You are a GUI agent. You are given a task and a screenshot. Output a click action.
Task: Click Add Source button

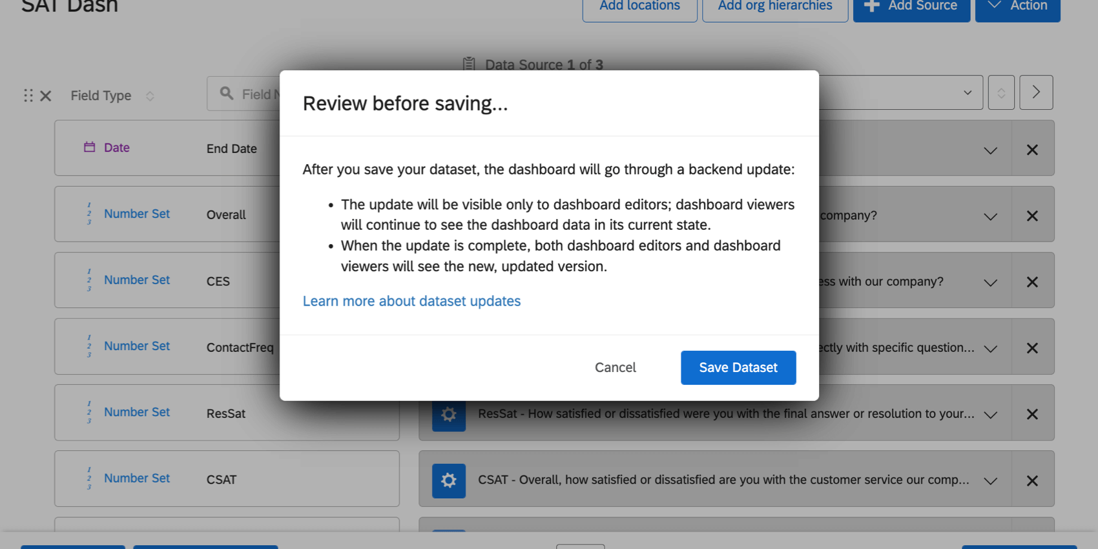click(x=911, y=6)
